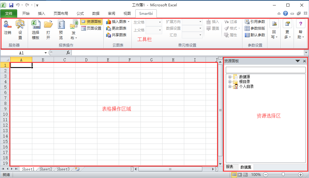This screenshot has width=309, height=178.
Task: Click the zoom slider handle
Action: pyautogui.click(x=283, y=174)
